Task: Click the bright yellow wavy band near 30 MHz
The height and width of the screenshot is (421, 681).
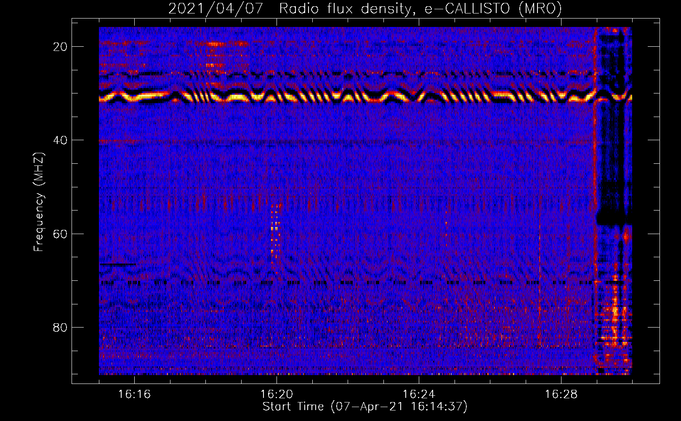Action: [x=365, y=96]
